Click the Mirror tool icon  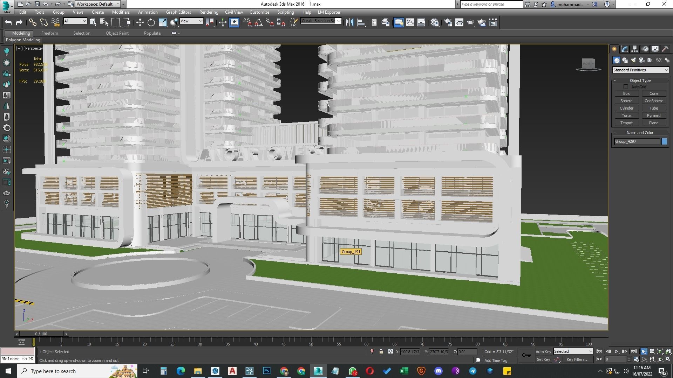point(349,22)
